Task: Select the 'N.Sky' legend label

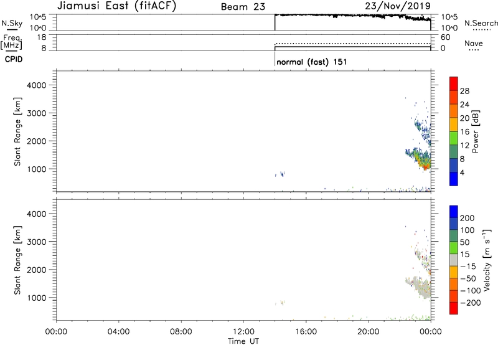Action: tap(12, 23)
